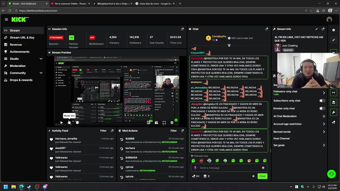Click the microphone icon in message box

(x=195, y=168)
